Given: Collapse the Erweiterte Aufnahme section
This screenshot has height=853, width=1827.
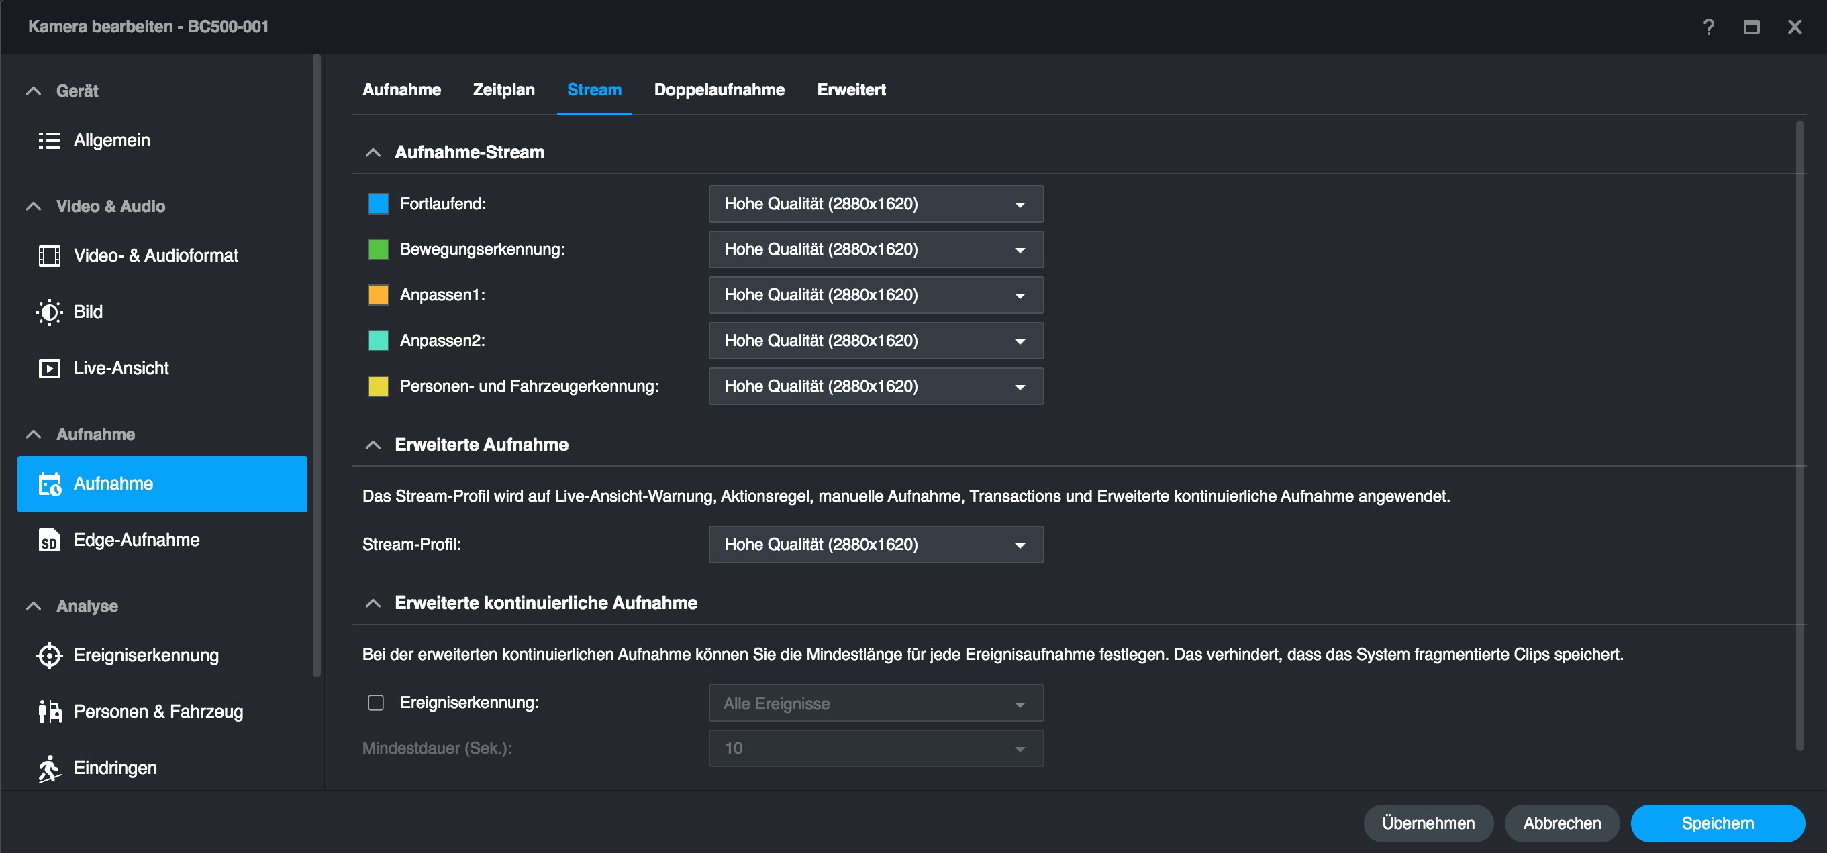Looking at the screenshot, I should click(x=373, y=445).
